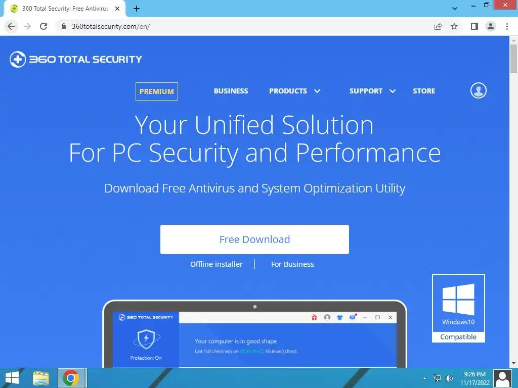The height and width of the screenshot is (388, 518).
Task: Go back to the previous page
Action: (11, 26)
